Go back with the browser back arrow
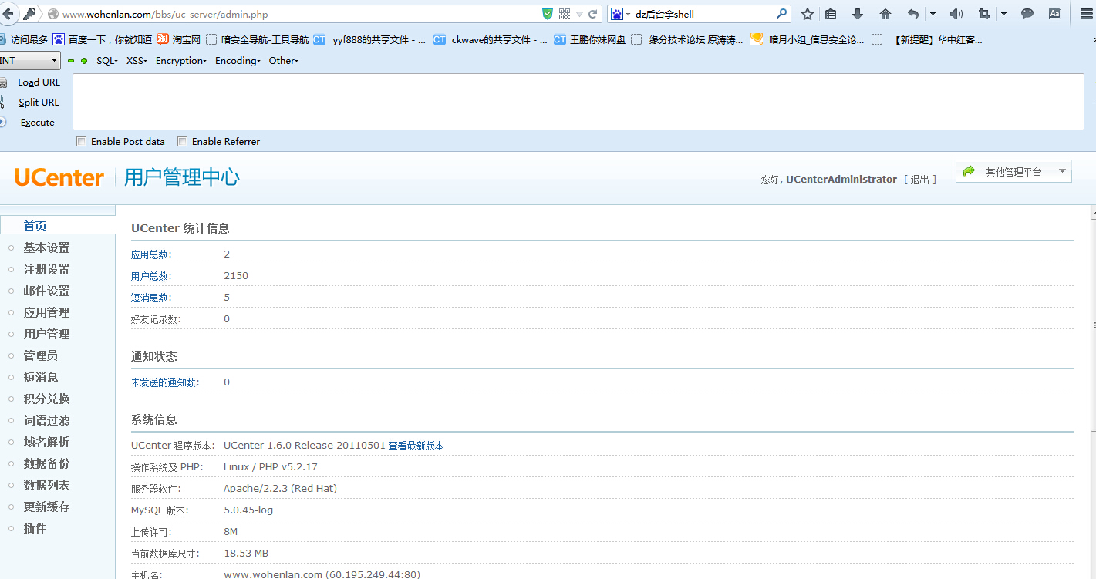Image resolution: width=1096 pixels, height=579 pixels. point(8,14)
